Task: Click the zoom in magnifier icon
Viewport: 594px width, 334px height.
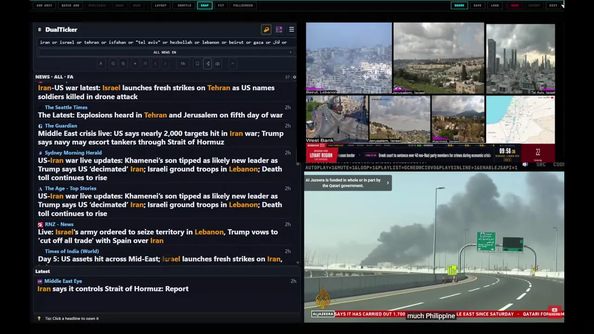Action: tap(123, 64)
